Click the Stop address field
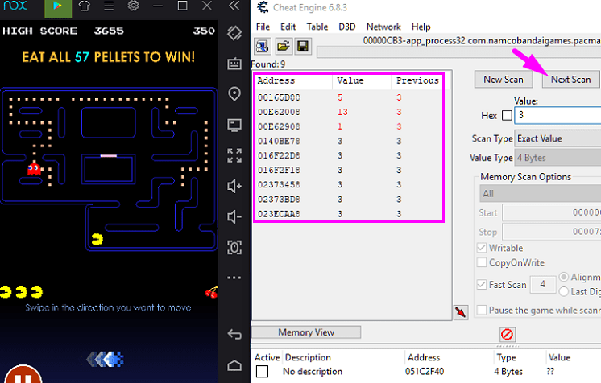 click(552, 232)
